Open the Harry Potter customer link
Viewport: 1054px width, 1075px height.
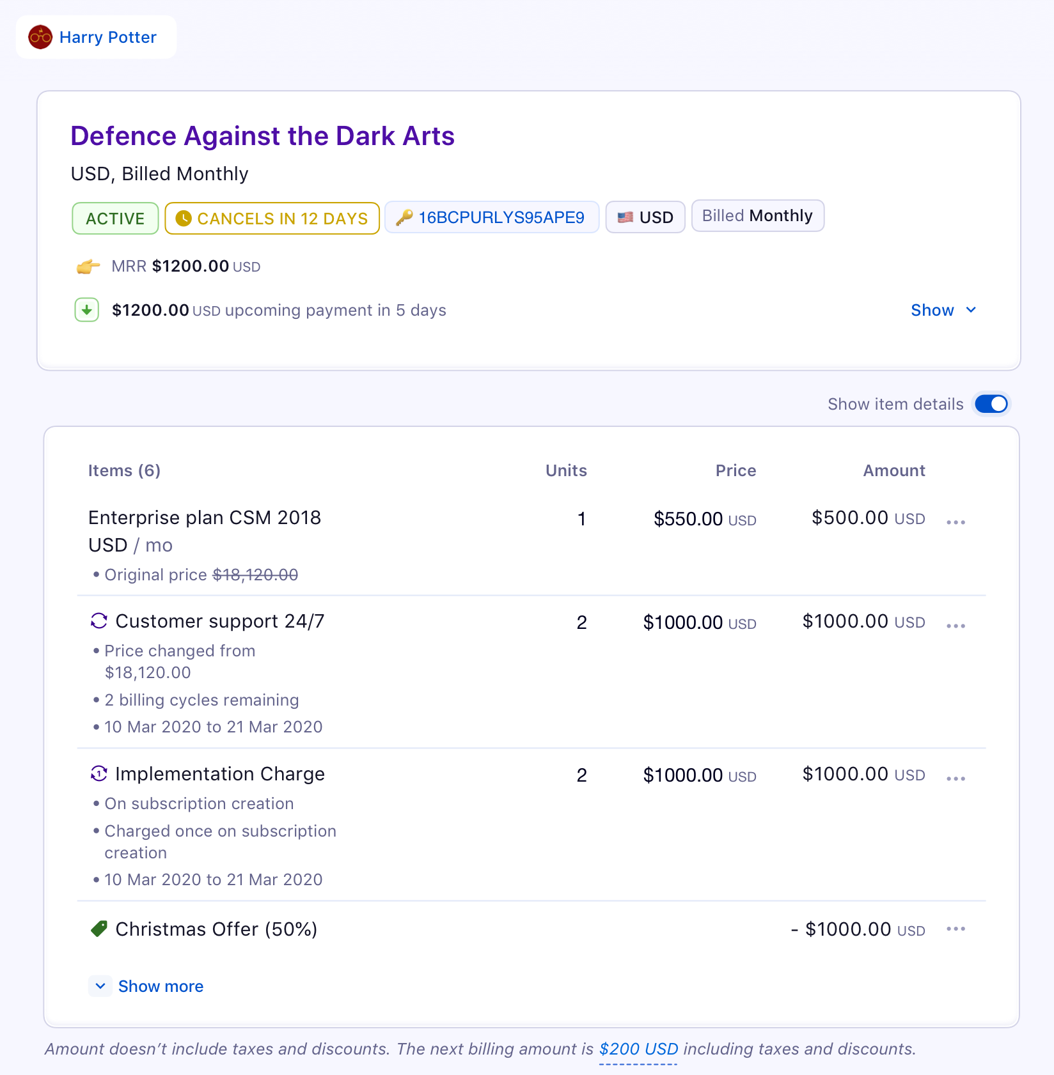[x=107, y=37]
